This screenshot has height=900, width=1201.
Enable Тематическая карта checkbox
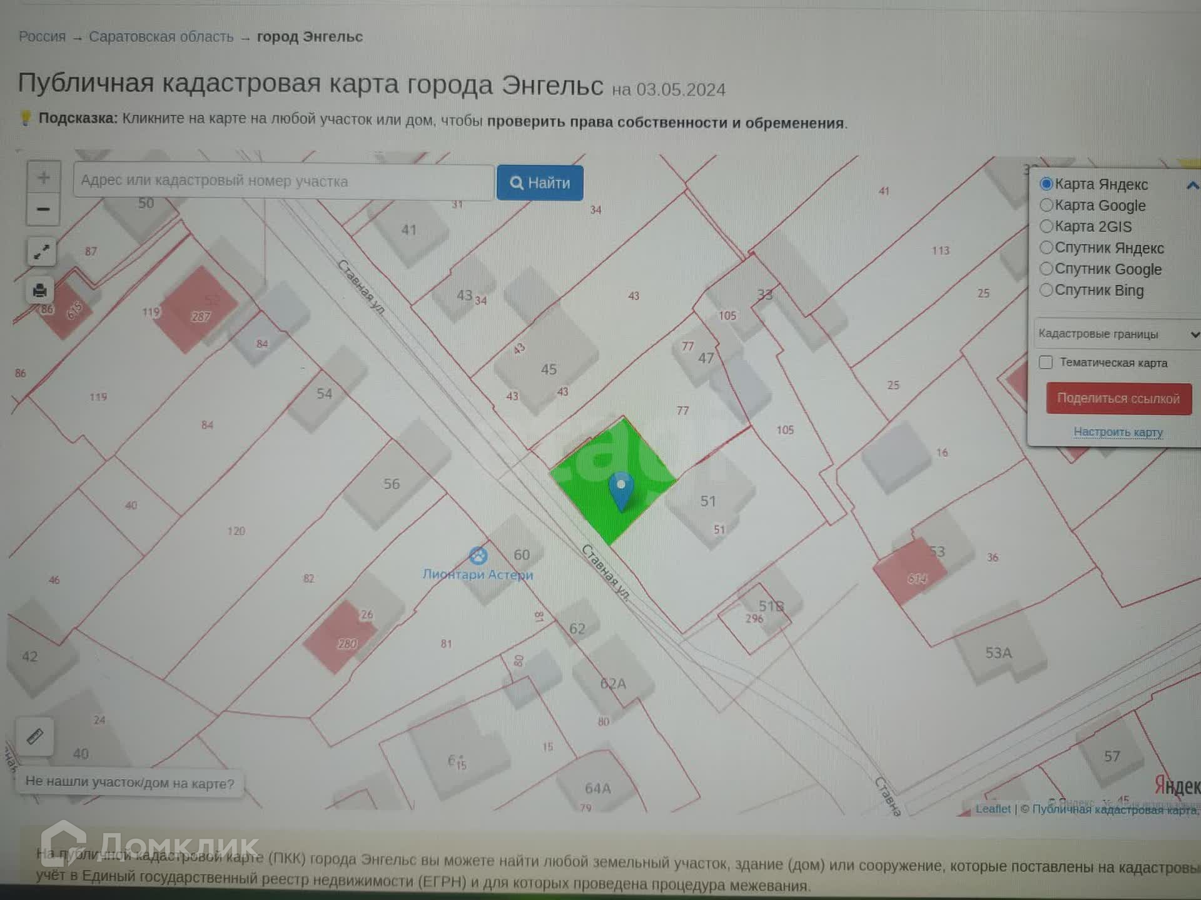(1046, 362)
